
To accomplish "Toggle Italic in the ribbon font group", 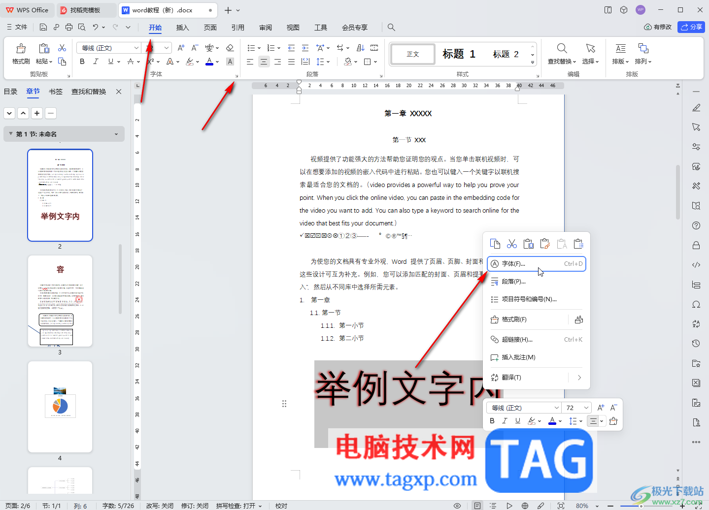I will click(96, 62).
